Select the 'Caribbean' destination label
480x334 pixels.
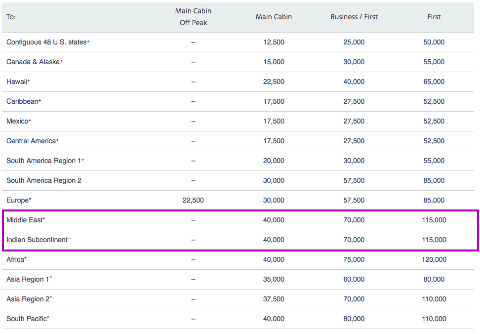click(24, 101)
